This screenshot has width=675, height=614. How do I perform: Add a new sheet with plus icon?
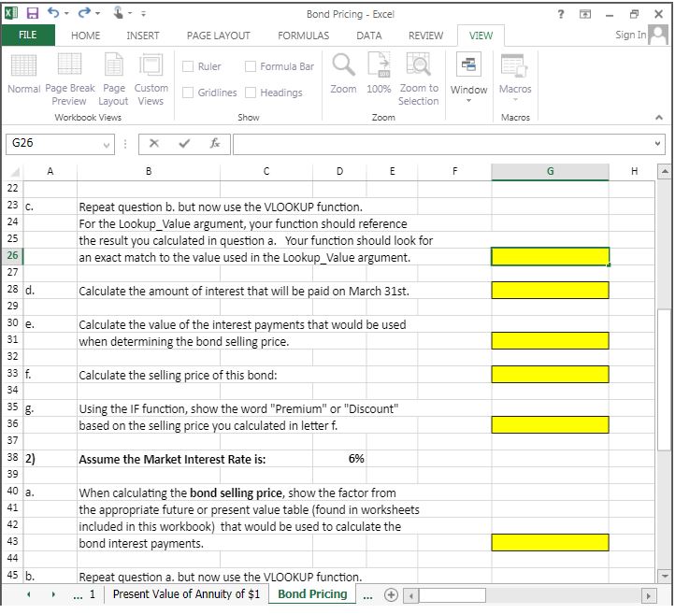391,595
